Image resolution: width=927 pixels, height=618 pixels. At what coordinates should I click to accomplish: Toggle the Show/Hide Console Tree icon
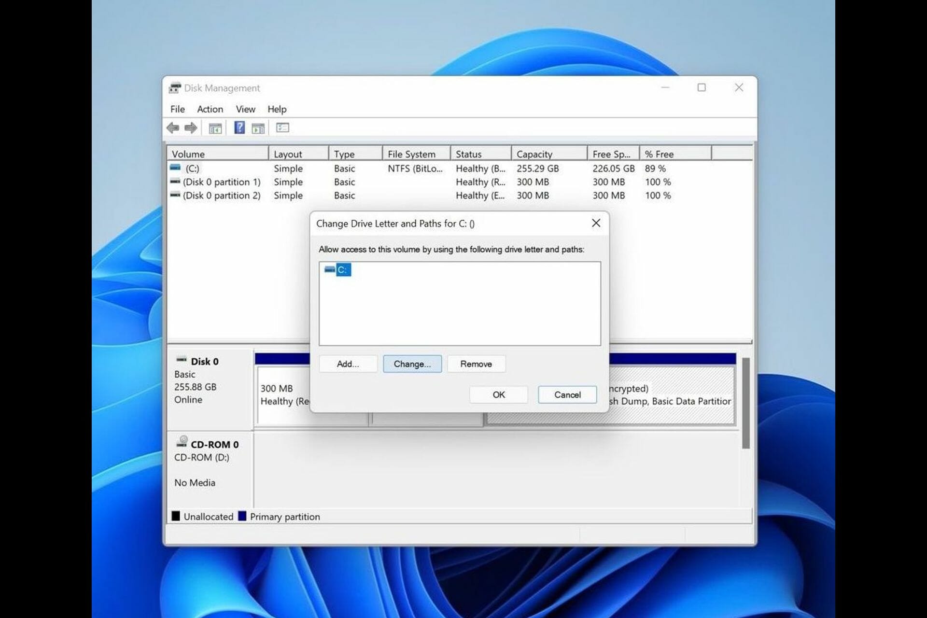tap(215, 128)
